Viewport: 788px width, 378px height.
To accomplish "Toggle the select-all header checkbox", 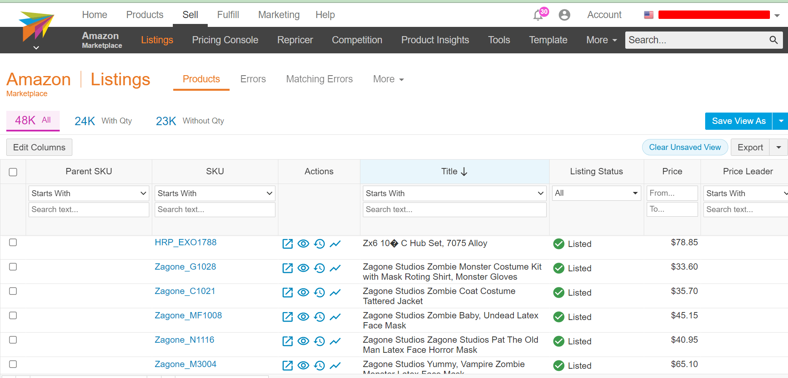I will point(13,172).
